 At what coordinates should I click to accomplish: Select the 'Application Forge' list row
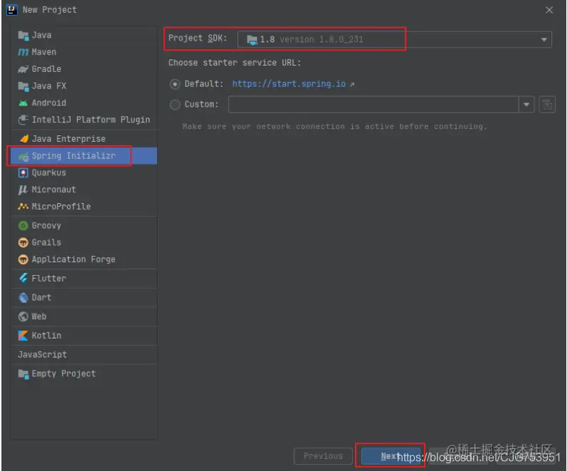click(84, 259)
